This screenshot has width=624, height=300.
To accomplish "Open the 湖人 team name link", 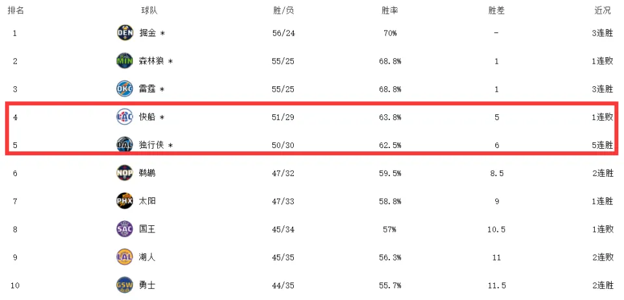I will point(148,257).
